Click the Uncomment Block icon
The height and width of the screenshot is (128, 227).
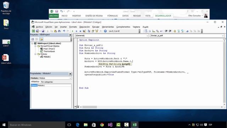tap(182, 31)
